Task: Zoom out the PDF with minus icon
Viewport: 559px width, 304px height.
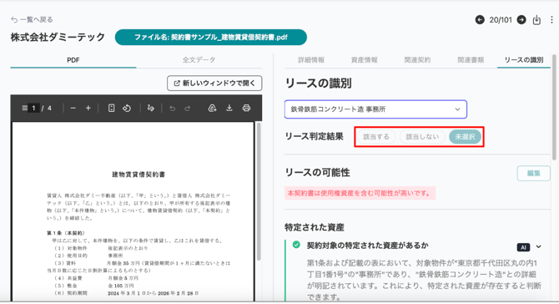Action: click(73, 108)
